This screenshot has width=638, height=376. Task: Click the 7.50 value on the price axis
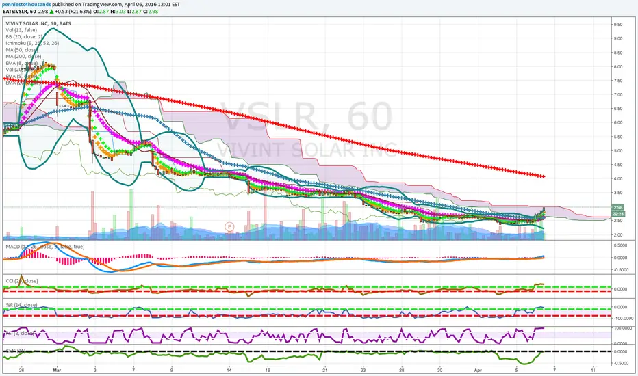coord(617,81)
